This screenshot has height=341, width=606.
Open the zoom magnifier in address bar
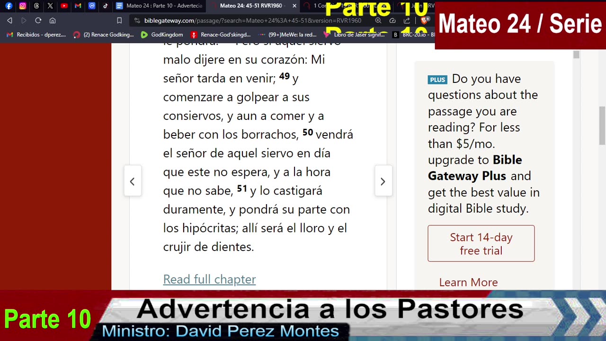tap(378, 20)
